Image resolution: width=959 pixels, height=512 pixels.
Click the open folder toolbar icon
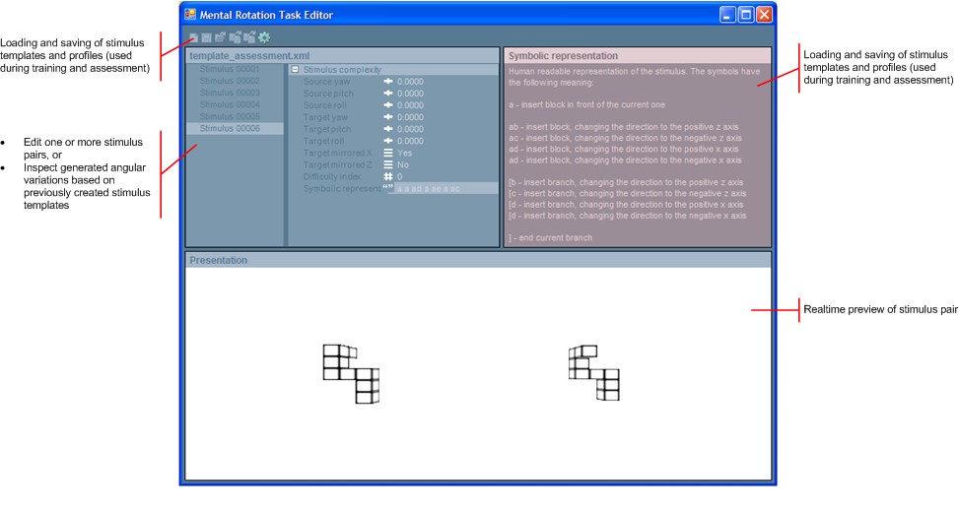tap(220, 37)
